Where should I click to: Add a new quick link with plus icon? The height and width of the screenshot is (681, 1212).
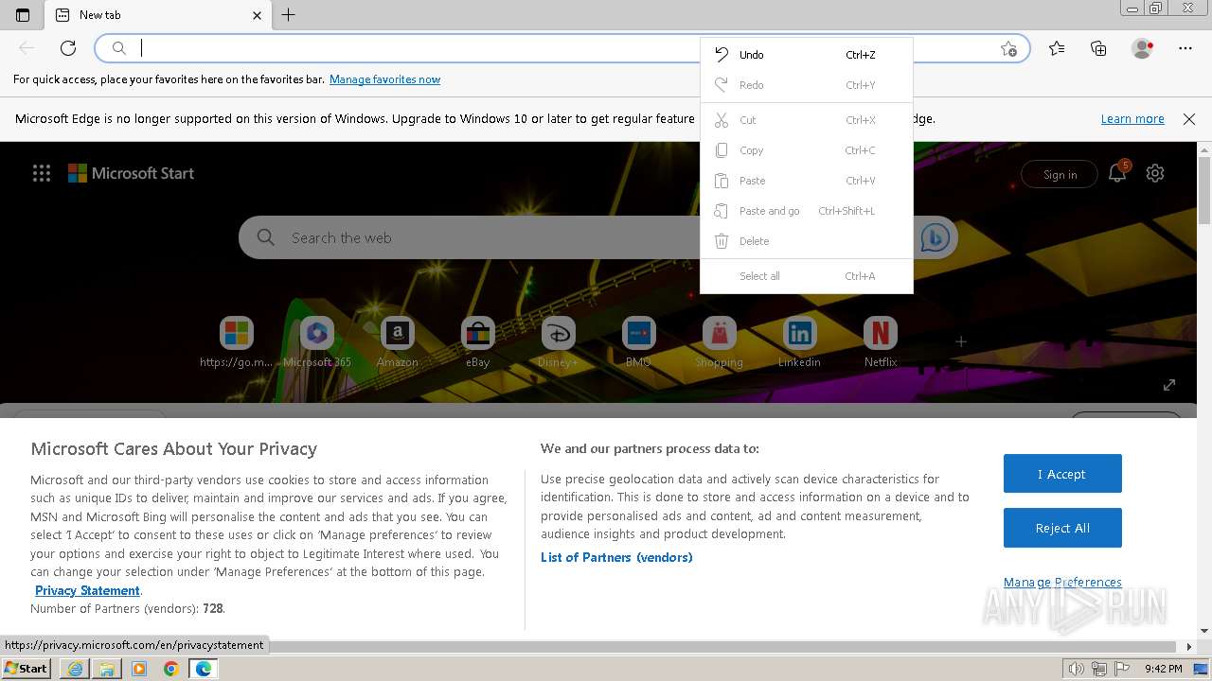(x=961, y=341)
